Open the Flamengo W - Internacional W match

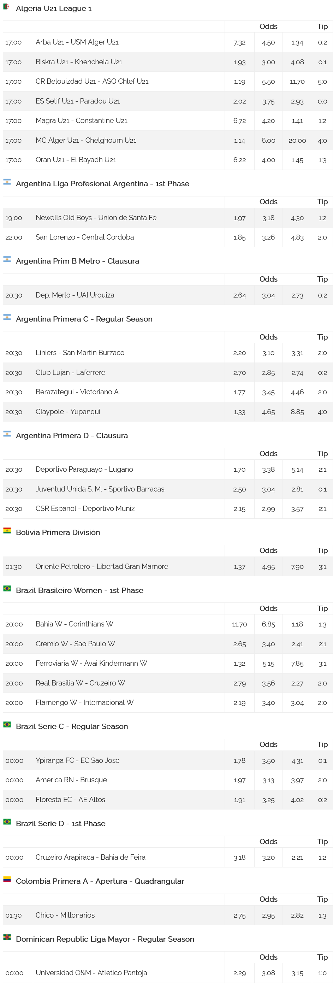[x=85, y=702]
